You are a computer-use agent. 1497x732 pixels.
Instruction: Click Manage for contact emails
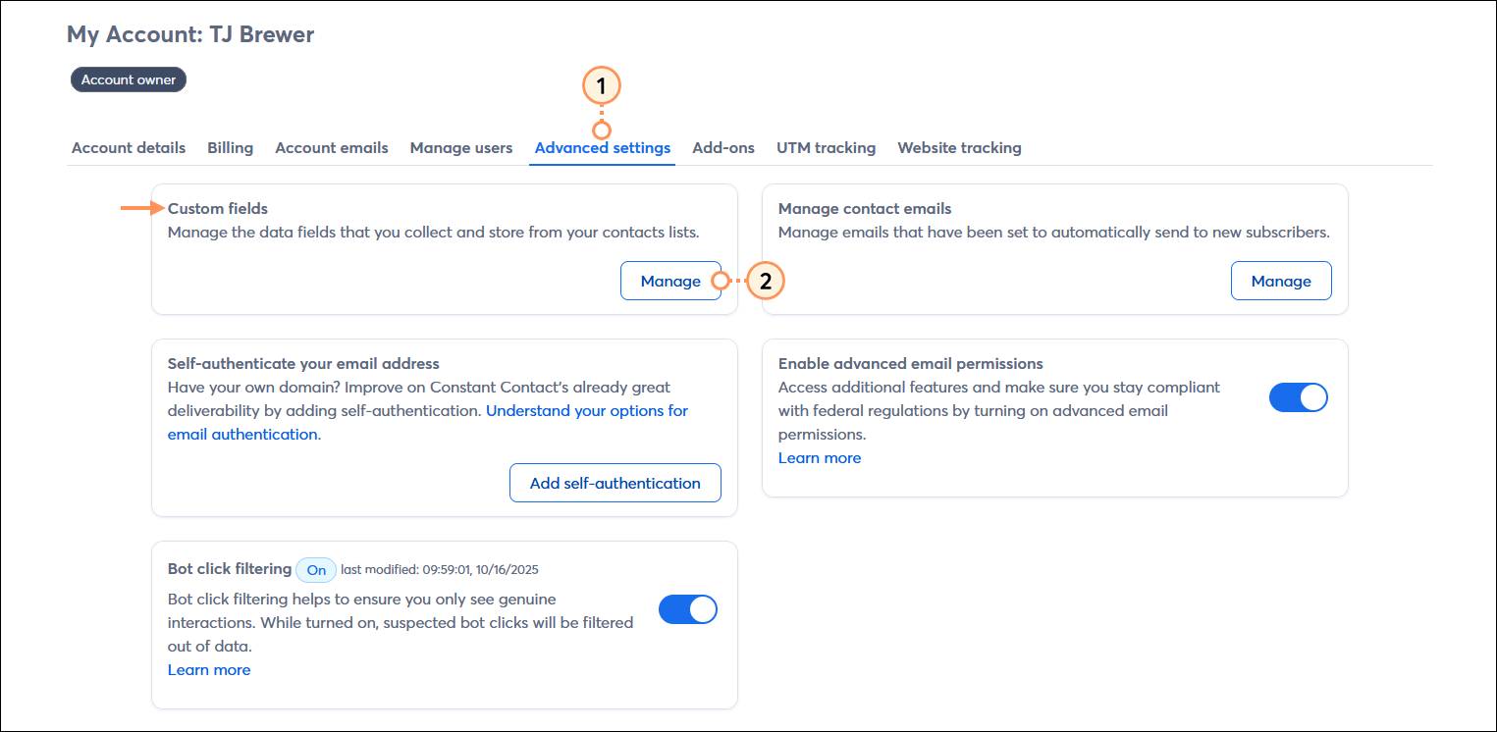click(1281, 281)
